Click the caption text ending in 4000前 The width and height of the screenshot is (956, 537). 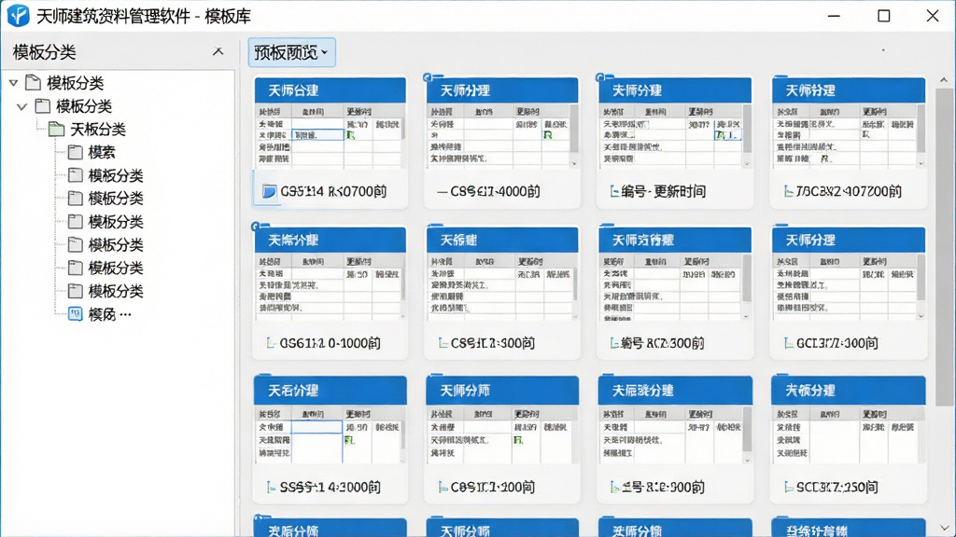coord(495,192)
